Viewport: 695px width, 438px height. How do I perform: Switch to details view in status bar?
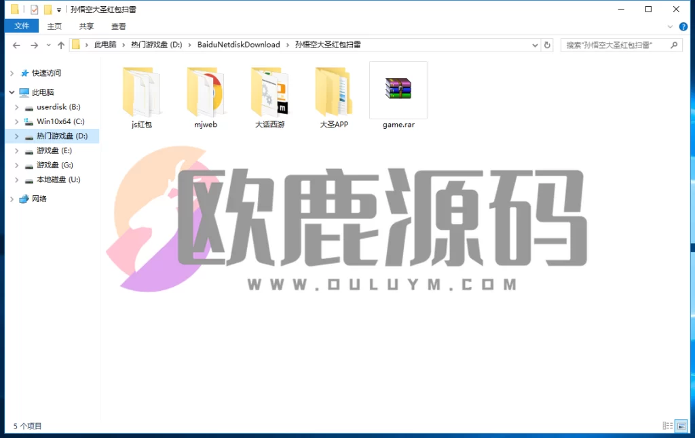tap(669, 426)
